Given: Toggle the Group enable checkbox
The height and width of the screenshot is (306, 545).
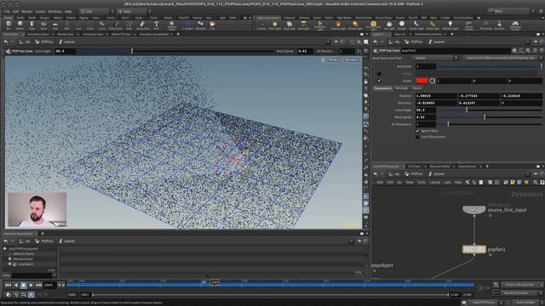Looking at the screenshot, I should (x=379, y=74).
